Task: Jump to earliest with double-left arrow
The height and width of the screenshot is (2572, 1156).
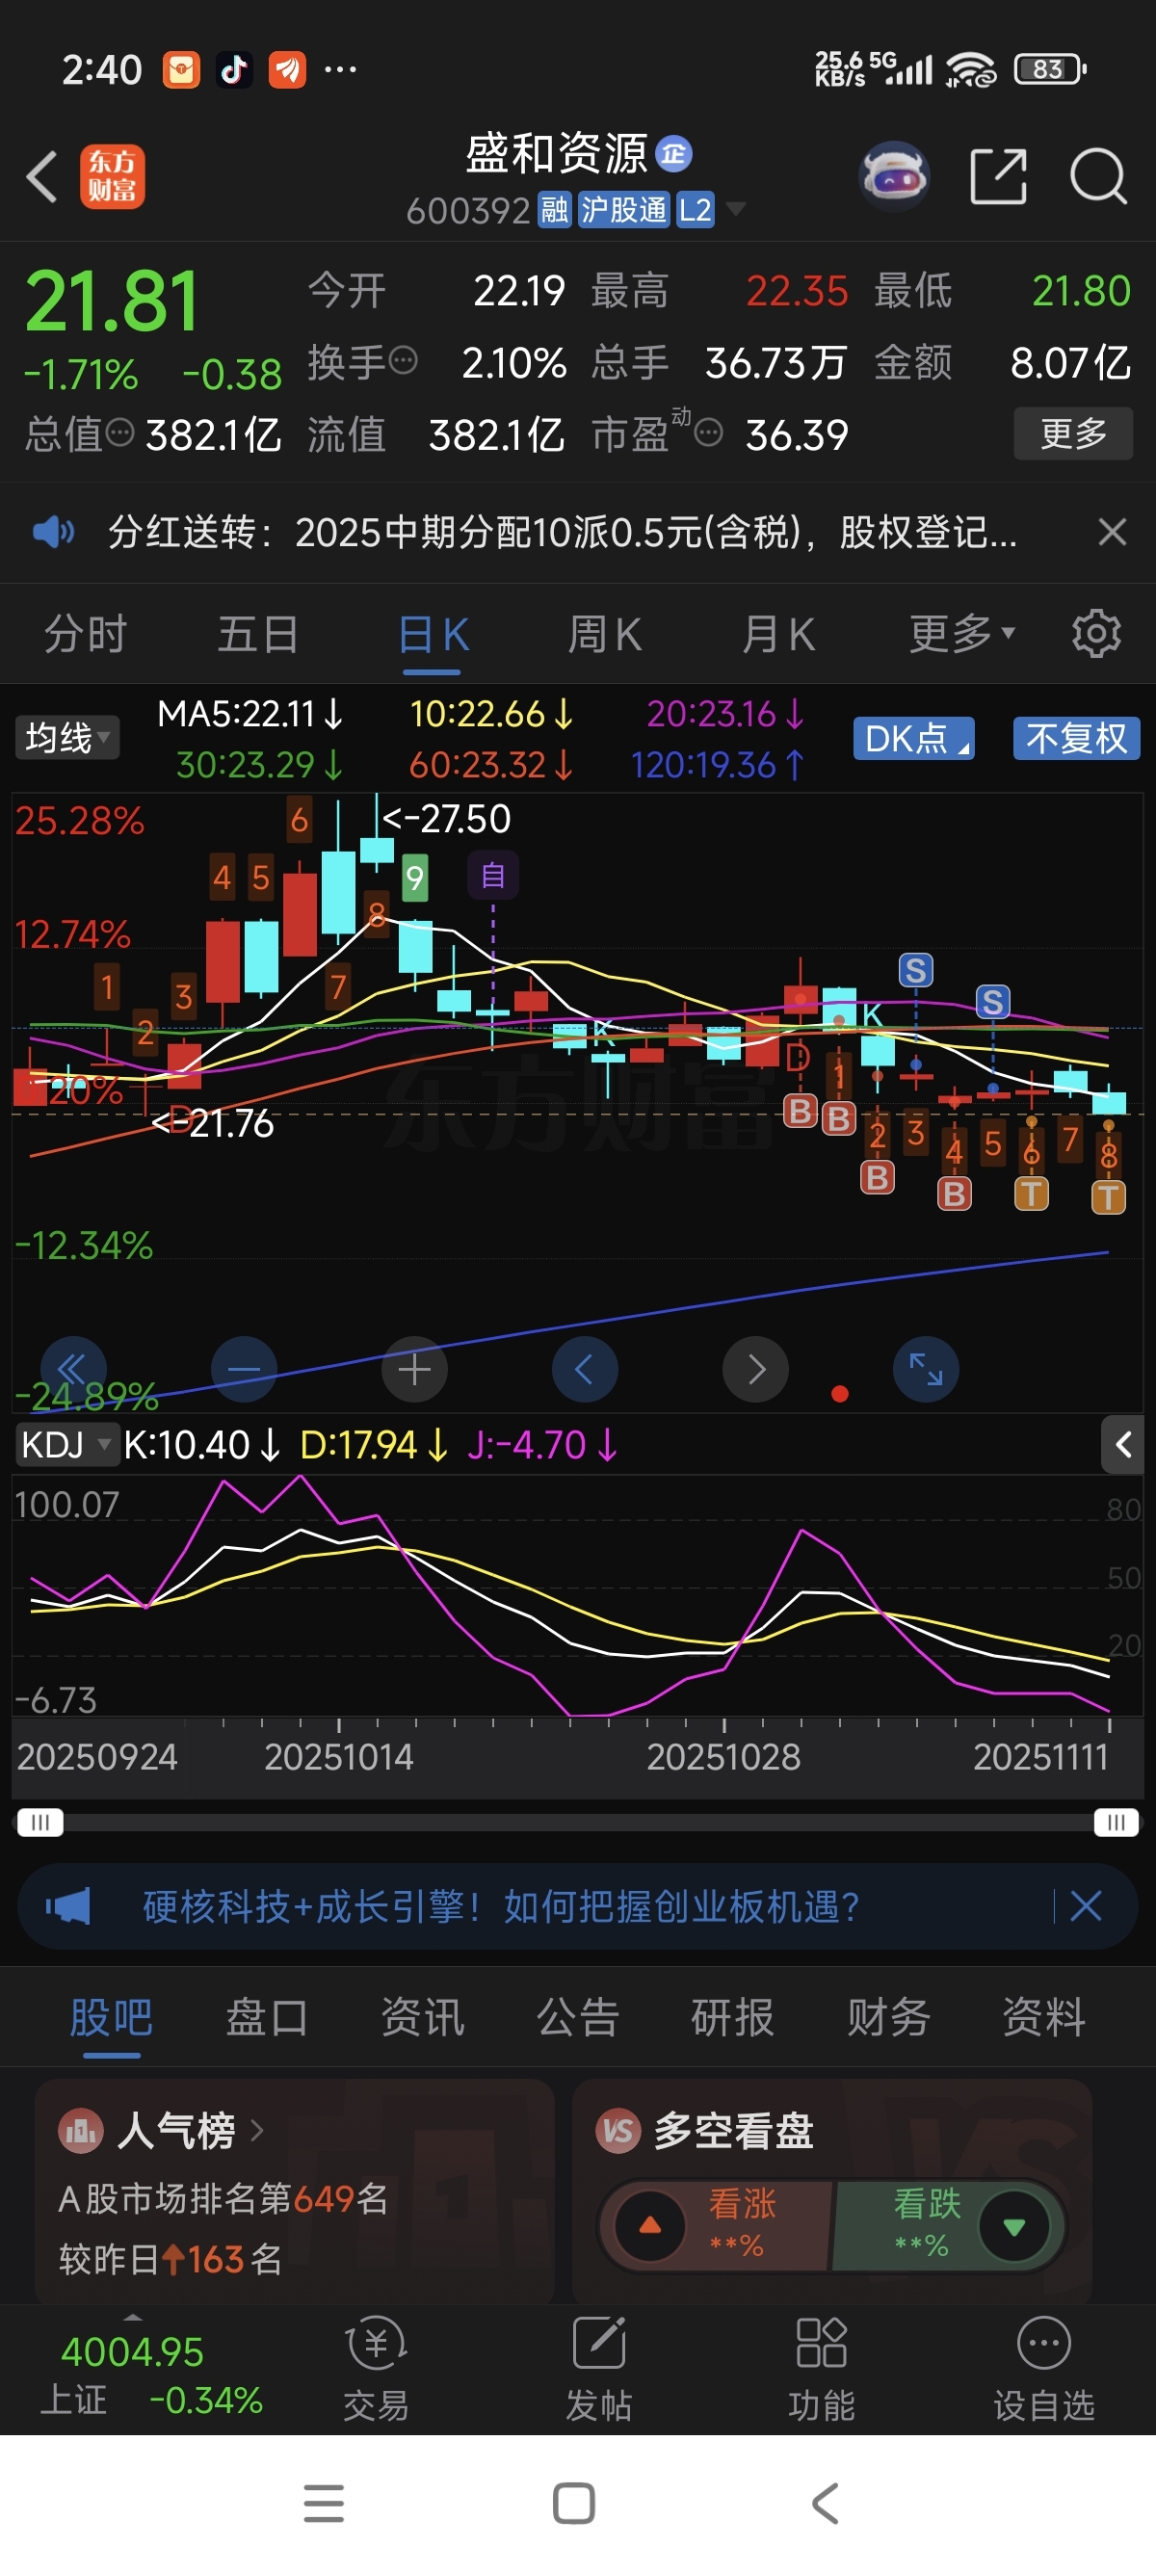Action: (x=73, y=1369)
